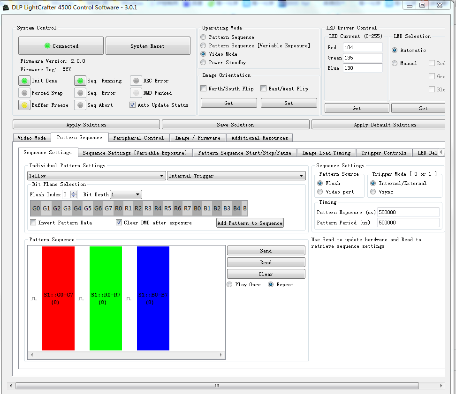Click Add Pattern to Sequence button
This screenshot has width=456, height=394.
[250, 223]
